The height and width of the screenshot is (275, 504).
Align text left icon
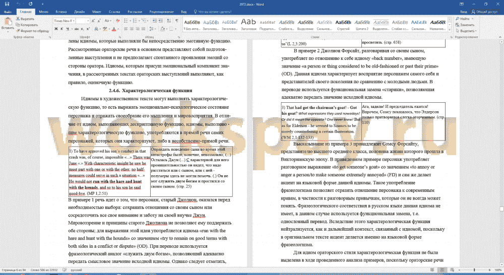(x=126, y=29)
